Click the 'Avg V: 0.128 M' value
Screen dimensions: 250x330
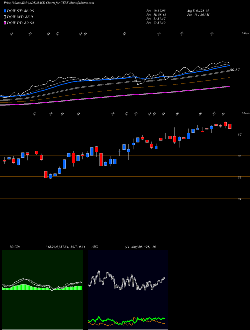(x=198, y=10)
